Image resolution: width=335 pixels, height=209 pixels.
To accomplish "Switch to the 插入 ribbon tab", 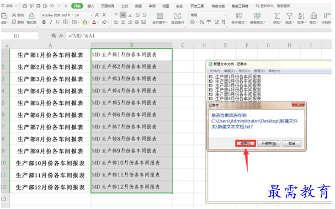I will pyautogui.click(x=91, y=6).
